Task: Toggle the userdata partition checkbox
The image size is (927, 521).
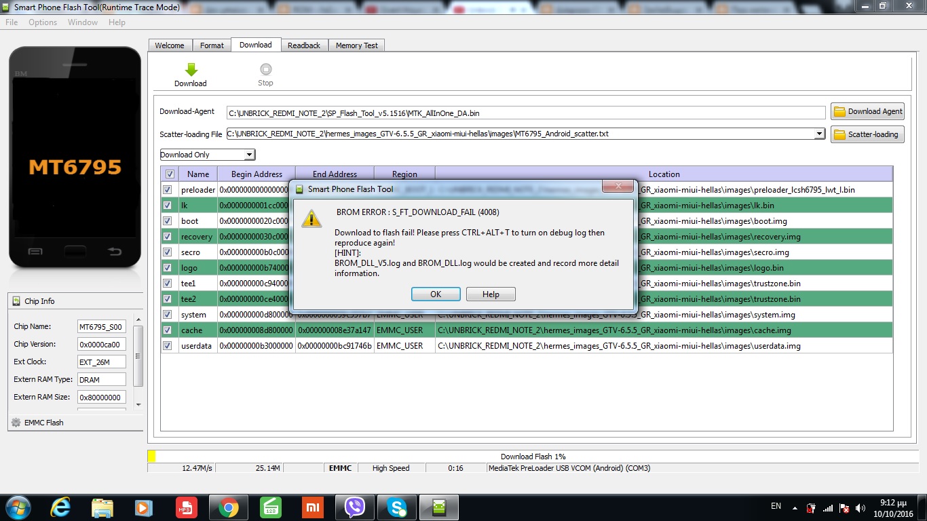Action: tap(168, 346)
